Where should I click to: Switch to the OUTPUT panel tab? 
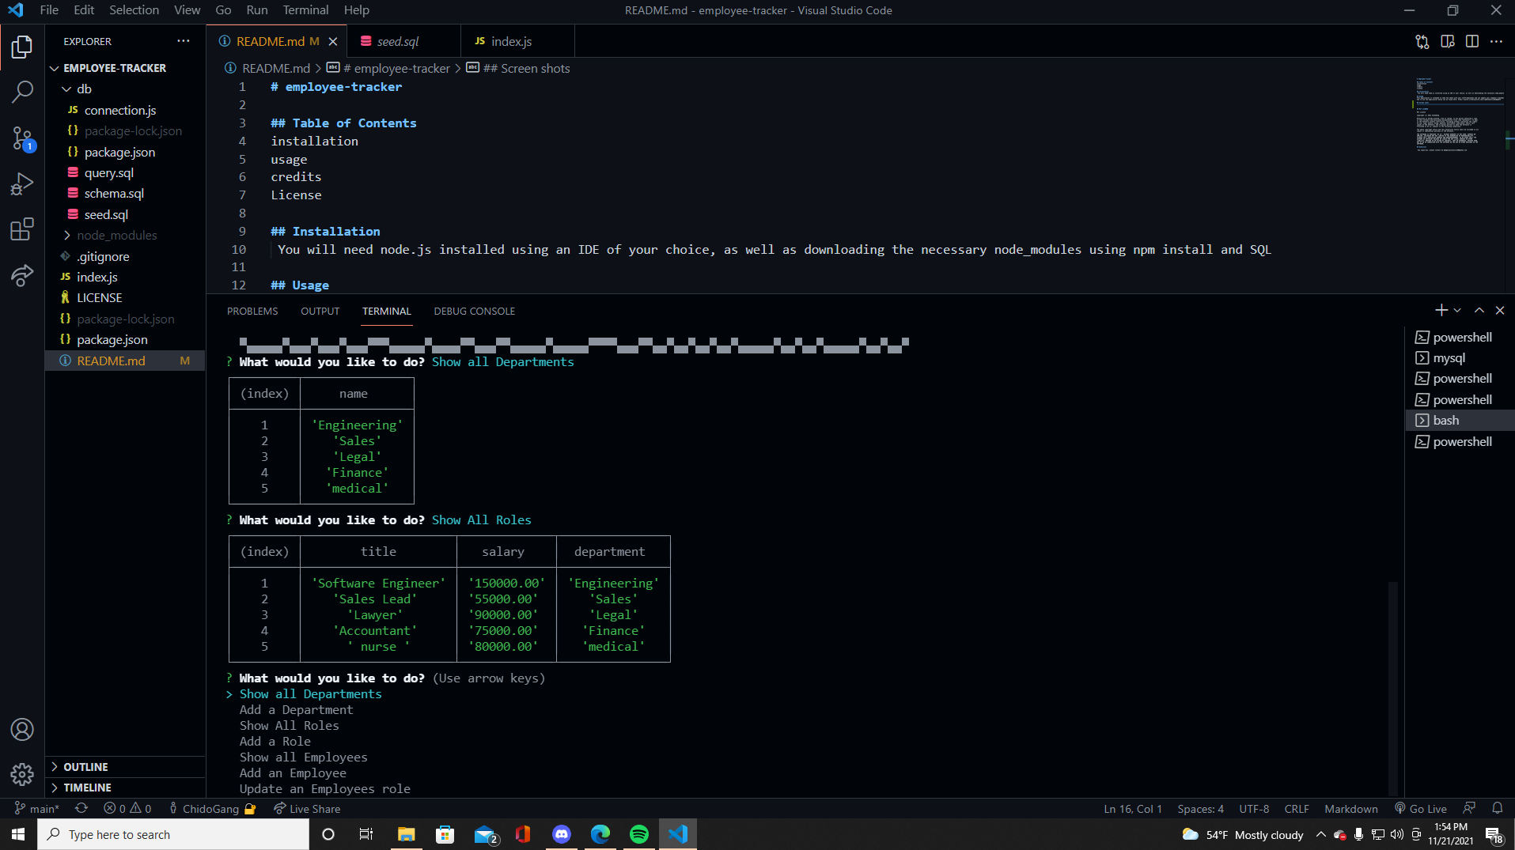click(x=320, y=311)
